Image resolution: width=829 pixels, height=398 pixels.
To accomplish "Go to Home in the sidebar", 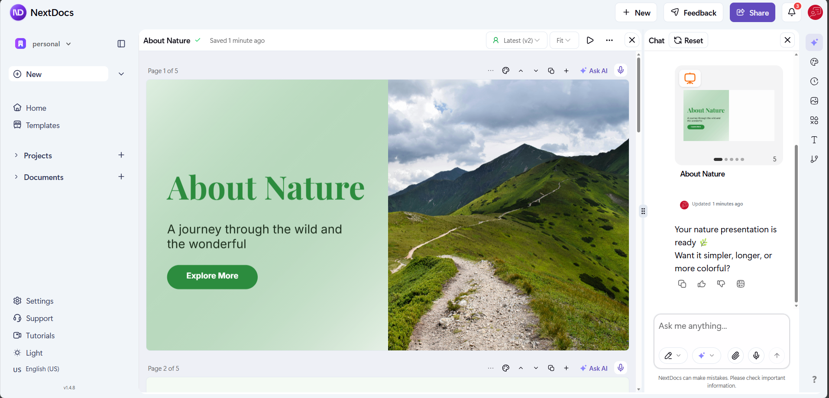I will pyautogui.click(x=36, y=108).
